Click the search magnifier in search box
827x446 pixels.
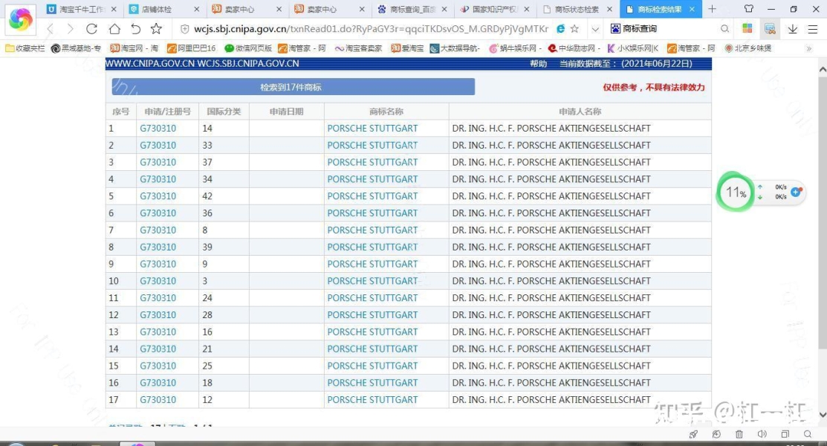click(724, 29)
